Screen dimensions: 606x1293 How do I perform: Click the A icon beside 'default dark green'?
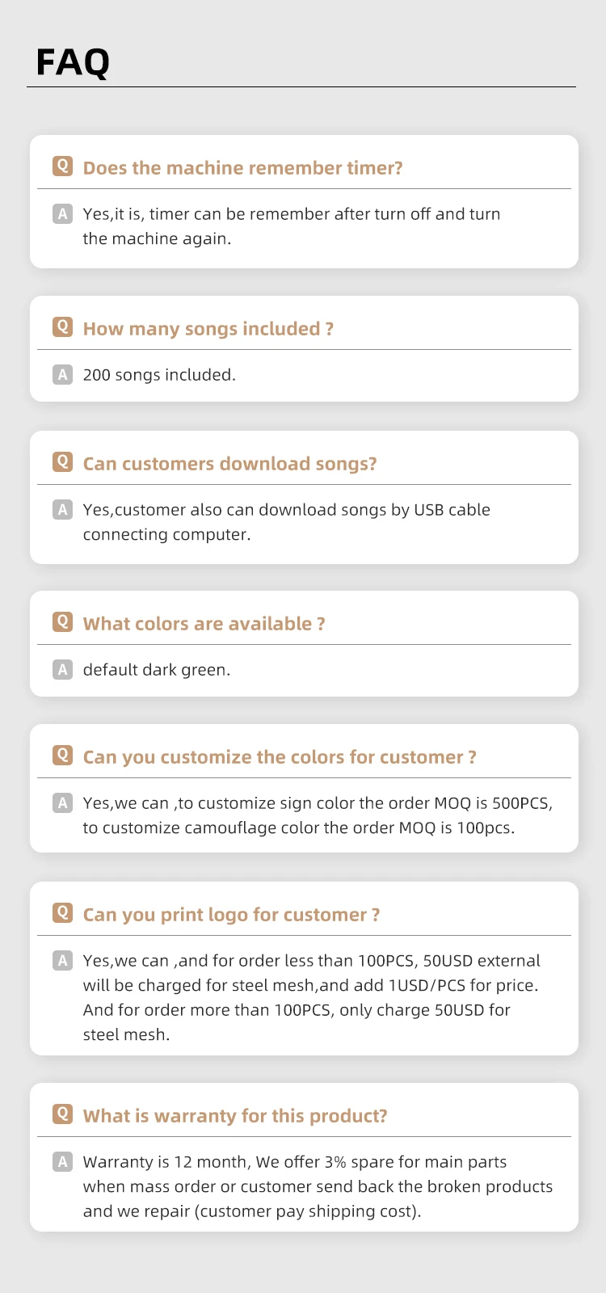(x=62, y=669)
